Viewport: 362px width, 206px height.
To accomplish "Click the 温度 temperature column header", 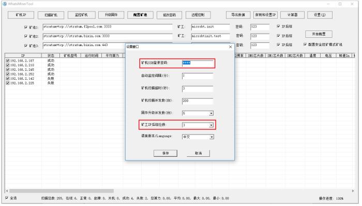I will (x=312, y=56).
